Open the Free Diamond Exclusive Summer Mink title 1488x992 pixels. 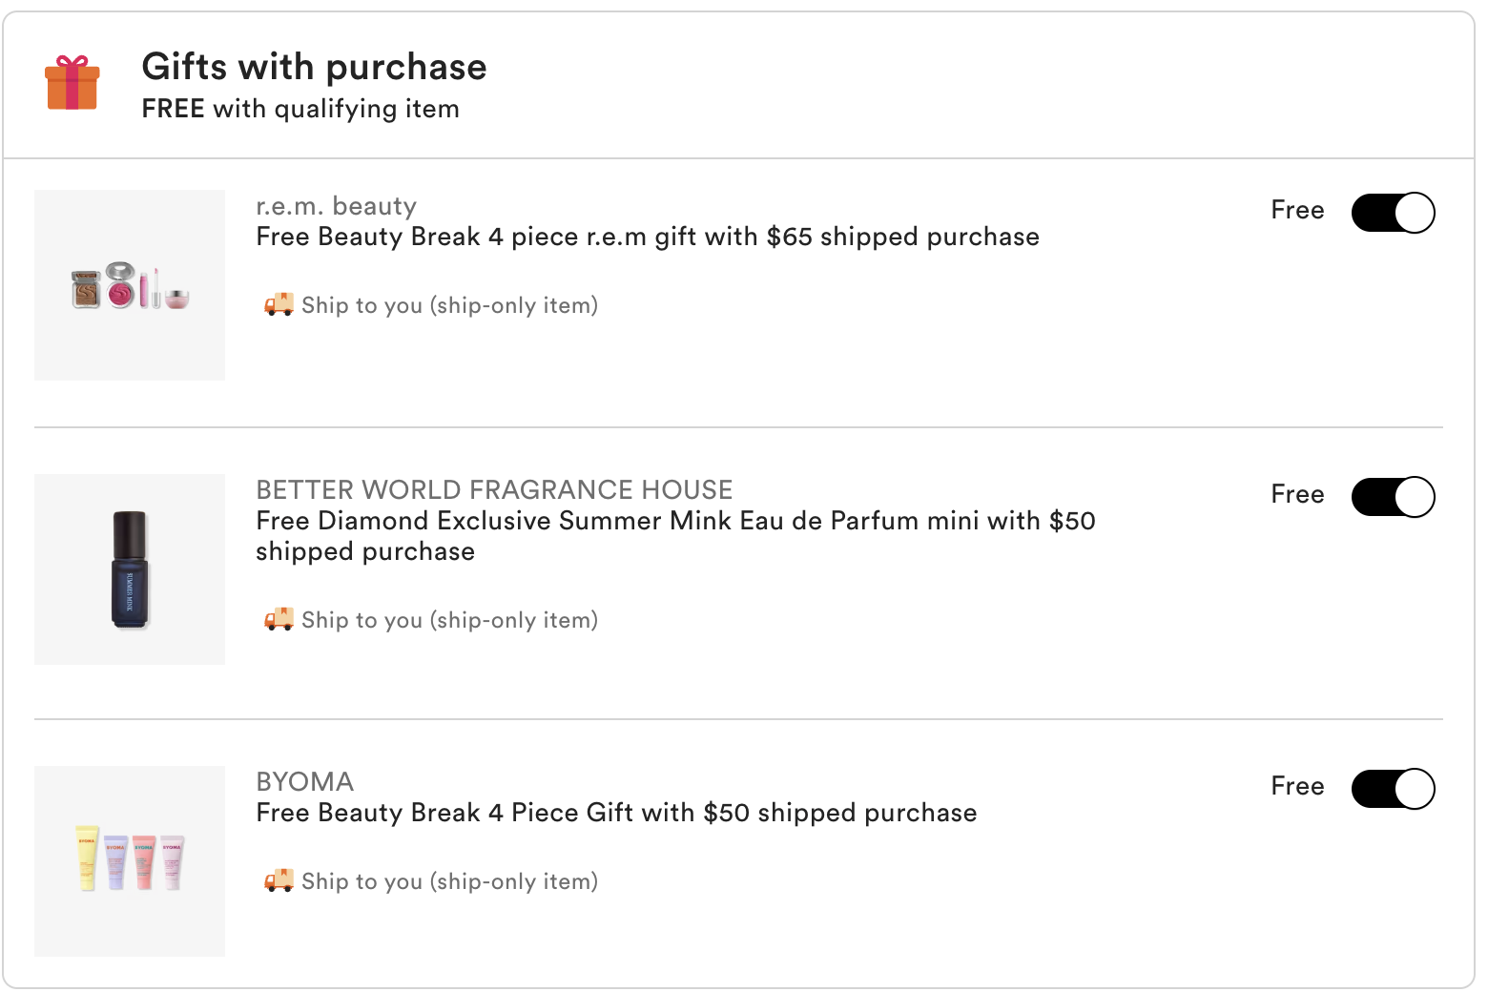(675, 522)
